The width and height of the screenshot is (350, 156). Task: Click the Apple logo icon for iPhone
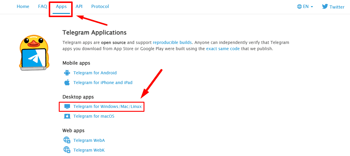click(67, 83)
